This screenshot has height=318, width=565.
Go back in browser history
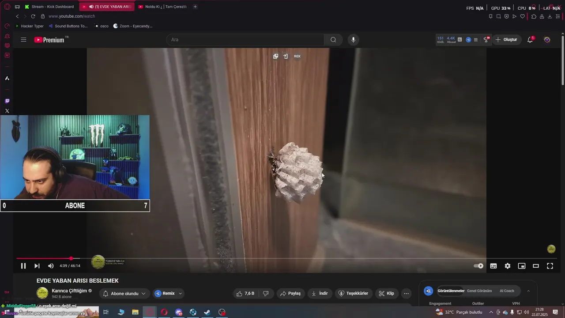(17, 16)
